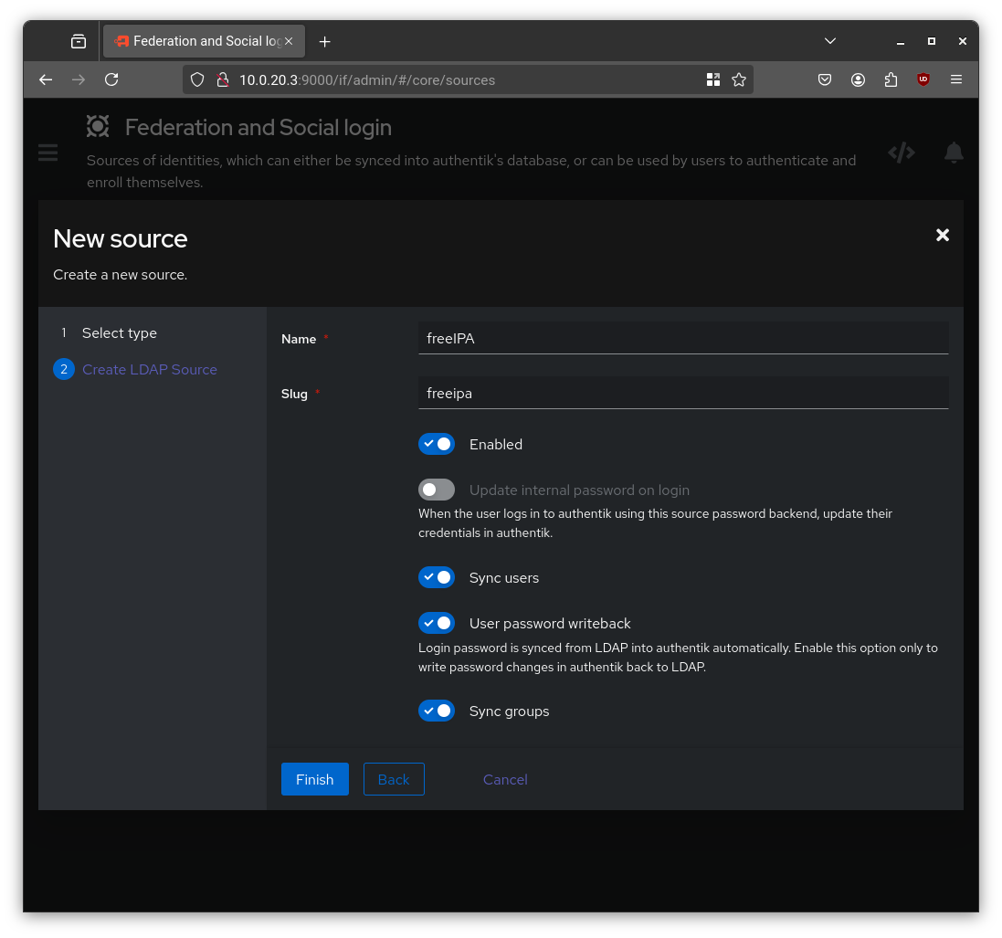
Task: Go back to the previous page
Action: click(x=46, y=79)
